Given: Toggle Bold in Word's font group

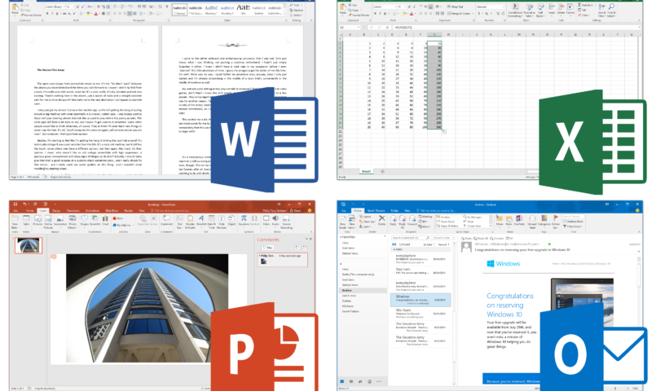Looking at the screenshot, I should 47,13.
